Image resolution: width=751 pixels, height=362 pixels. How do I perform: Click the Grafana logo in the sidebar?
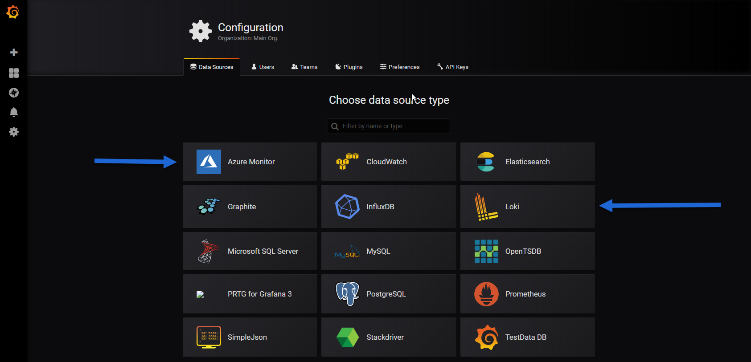click(x=13, y=12)
